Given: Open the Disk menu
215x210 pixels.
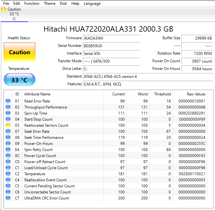Looking at the screenshot, I should [63, 4].
